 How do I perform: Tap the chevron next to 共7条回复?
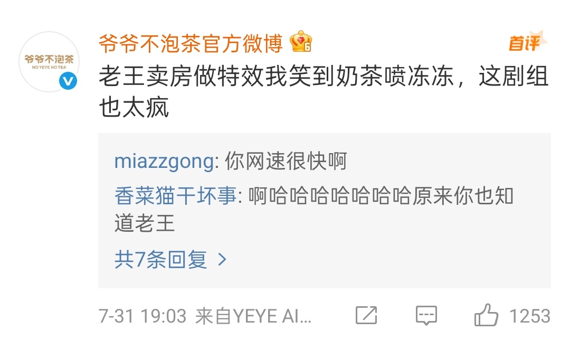tap(222, 260)
